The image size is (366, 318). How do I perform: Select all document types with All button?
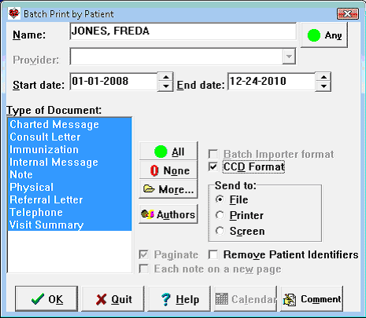[168, 152]
